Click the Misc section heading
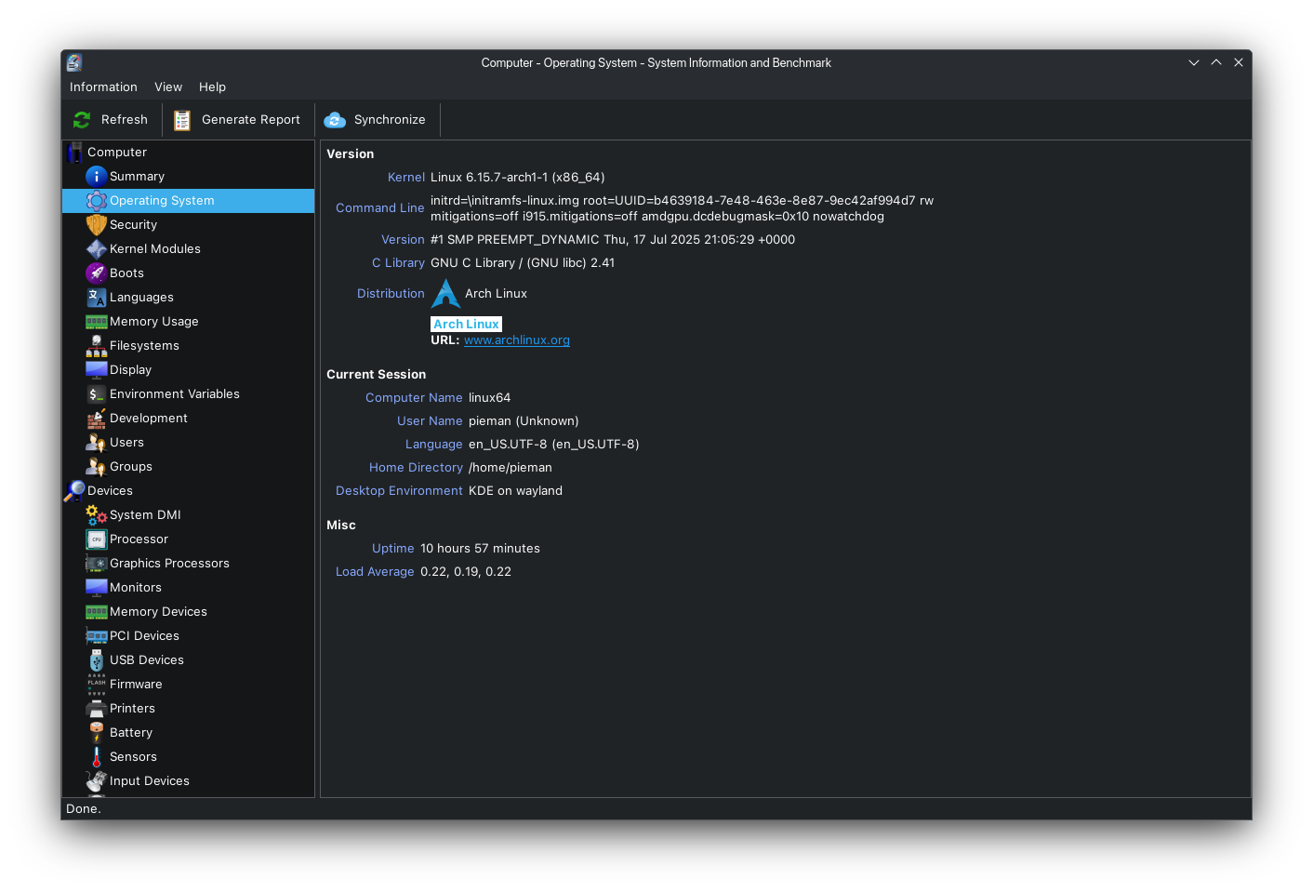1313x892 pixels. 341,525
